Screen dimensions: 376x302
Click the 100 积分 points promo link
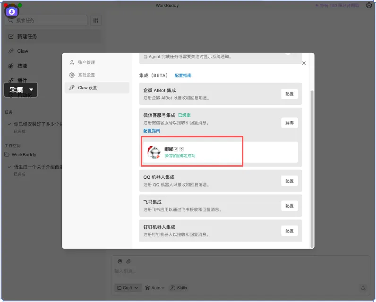pyautogui.click(x=337, y=5)
